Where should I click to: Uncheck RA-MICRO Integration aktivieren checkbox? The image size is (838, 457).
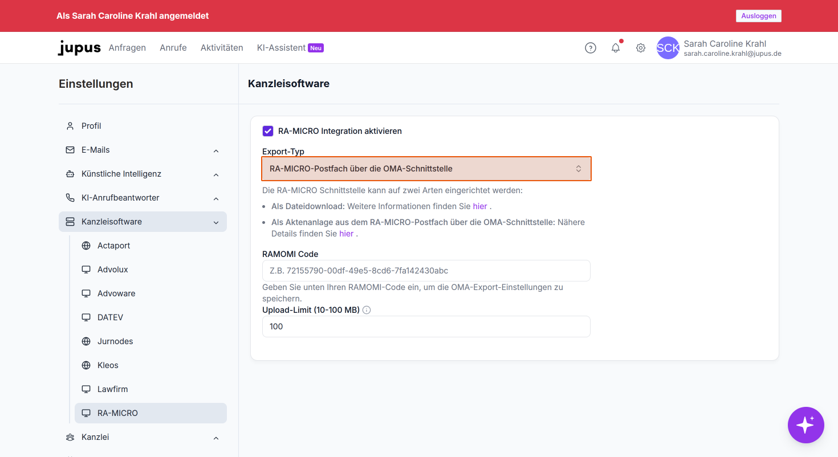268,131
